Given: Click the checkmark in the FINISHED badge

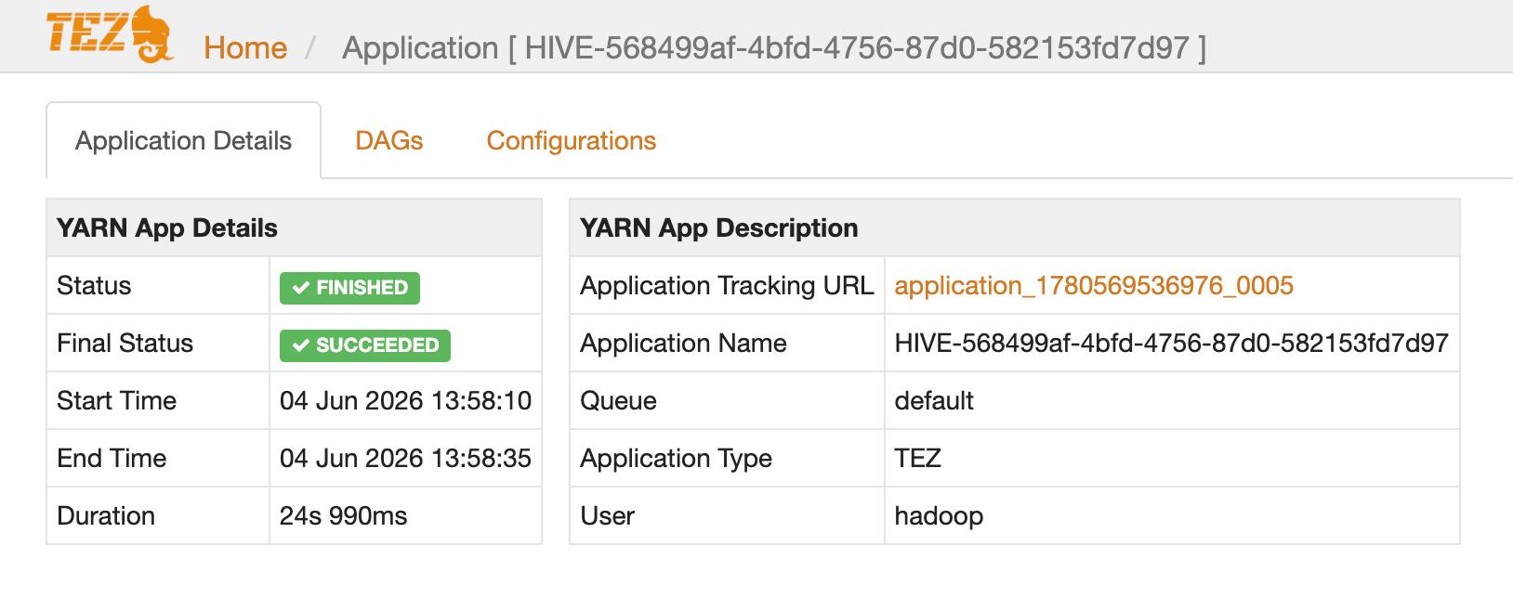Looking at the screenshot, I should pyautogui.click(x=300, y=288).
